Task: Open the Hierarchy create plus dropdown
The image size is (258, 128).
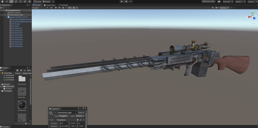Action: tap(2, 8)
